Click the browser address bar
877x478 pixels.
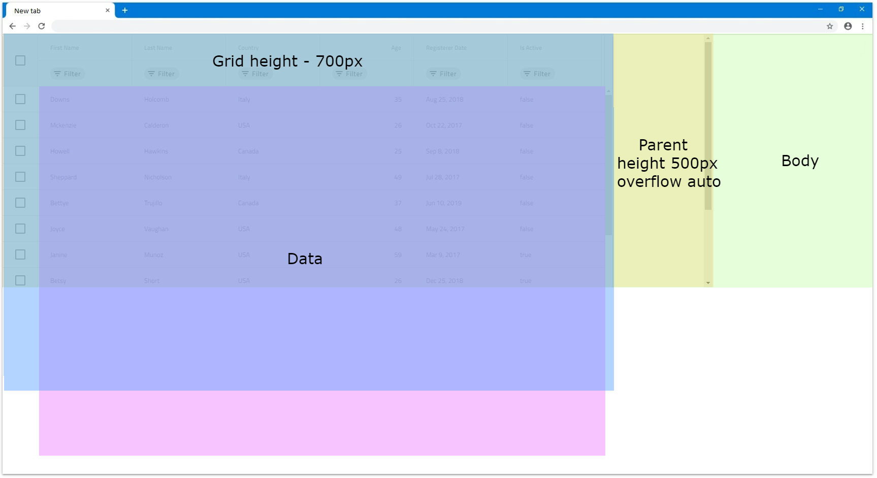coord(437,26)
